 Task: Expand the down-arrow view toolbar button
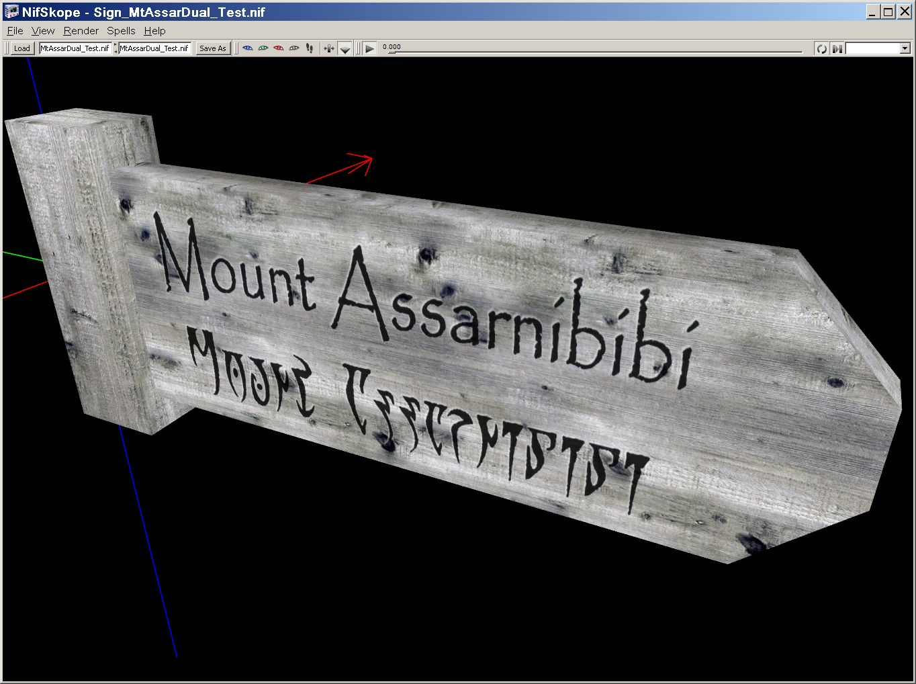pos(345,48)
